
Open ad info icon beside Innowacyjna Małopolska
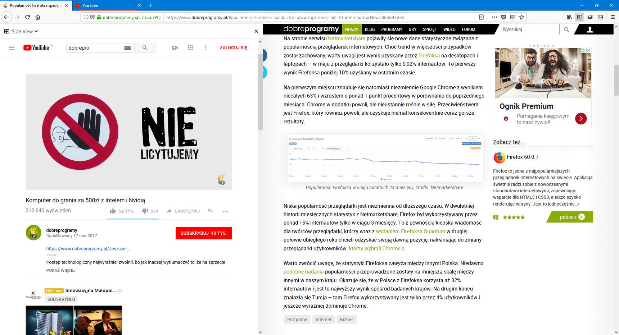pos(120,291)
